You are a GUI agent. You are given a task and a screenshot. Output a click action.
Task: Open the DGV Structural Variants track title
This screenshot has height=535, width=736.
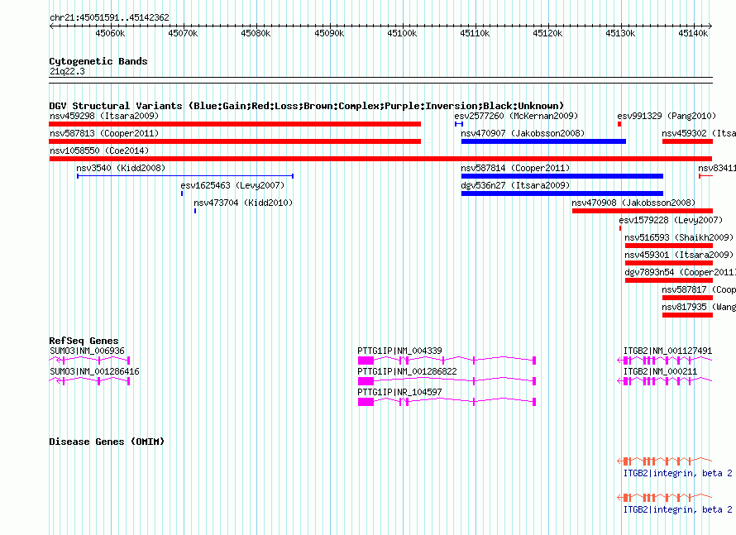tap(306, 106)
